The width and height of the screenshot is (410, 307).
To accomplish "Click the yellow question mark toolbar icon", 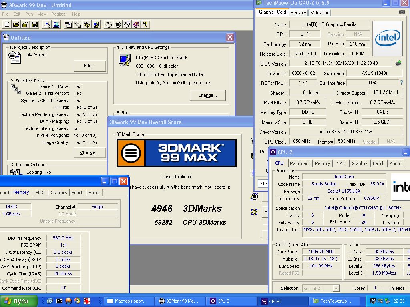I will tap(145, 24).
